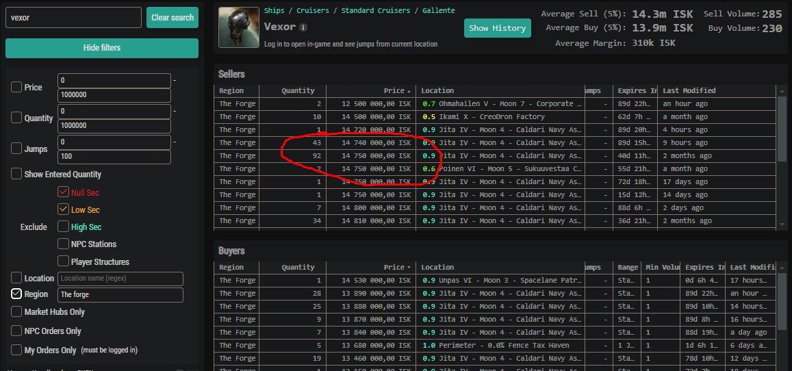
Task: Select buyer row Unpas VI - Moon 3
Action: [494, 281]
